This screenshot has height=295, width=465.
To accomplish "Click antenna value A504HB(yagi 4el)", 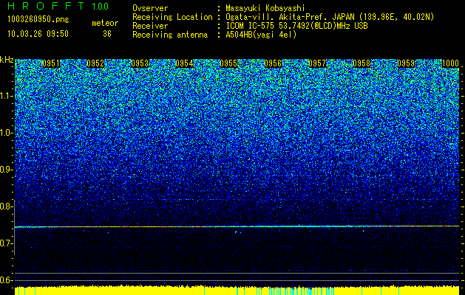I will pyautogui.click(x=261, y=35).
